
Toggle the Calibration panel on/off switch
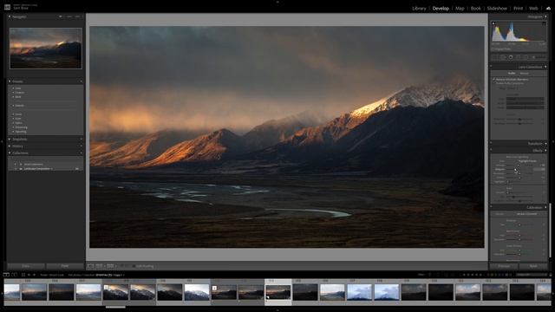(x=492, y=207)
